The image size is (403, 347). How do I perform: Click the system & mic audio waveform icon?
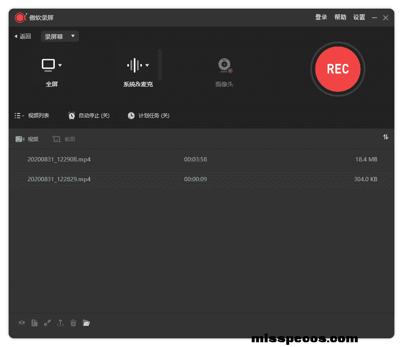click(134, 65)
